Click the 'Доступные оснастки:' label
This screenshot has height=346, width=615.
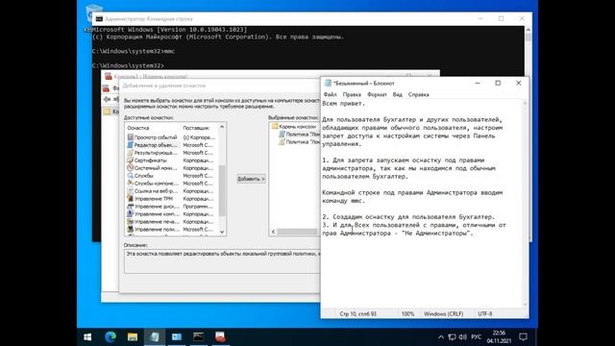[149, 117]
